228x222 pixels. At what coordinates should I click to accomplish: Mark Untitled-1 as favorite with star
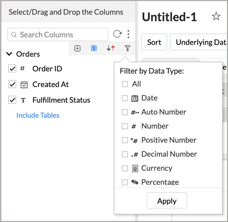click(x=216, y=16)
